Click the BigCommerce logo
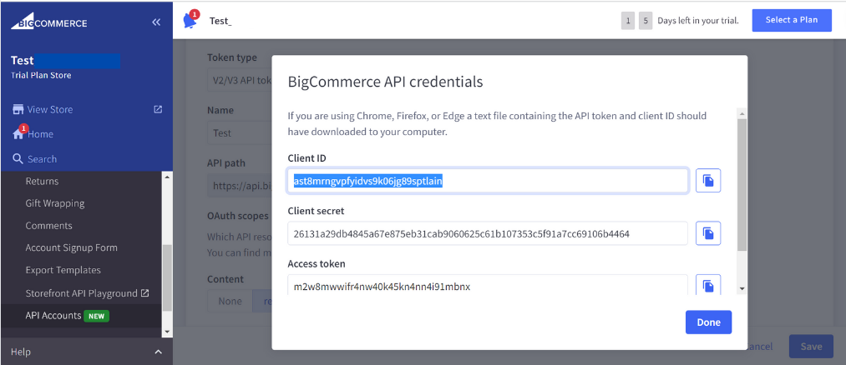This screenshot has height=365, width=846. tap(49, 22)
